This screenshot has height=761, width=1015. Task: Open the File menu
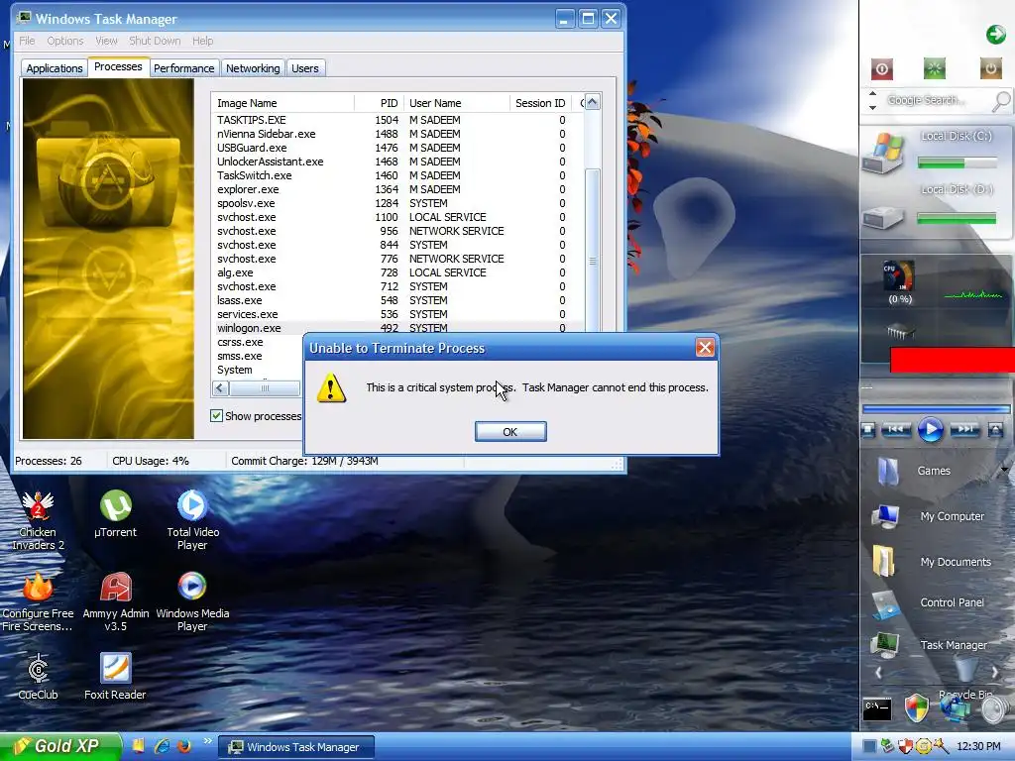pyautogui.click(x=27, y=41)
